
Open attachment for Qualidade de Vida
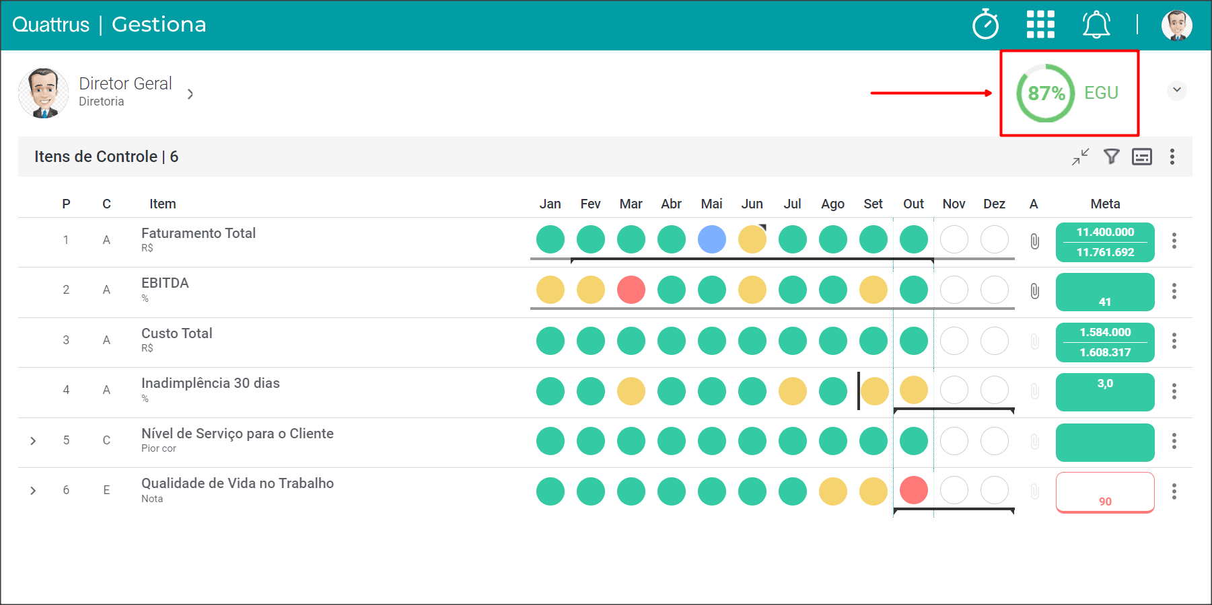(1035, 491)
